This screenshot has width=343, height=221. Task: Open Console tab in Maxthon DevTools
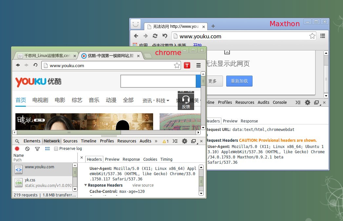pos(280,102)
